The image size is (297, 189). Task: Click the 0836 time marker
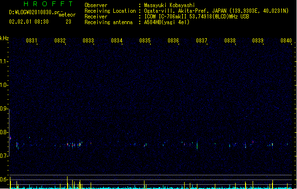pyautogui.click(x=173, y=41)
